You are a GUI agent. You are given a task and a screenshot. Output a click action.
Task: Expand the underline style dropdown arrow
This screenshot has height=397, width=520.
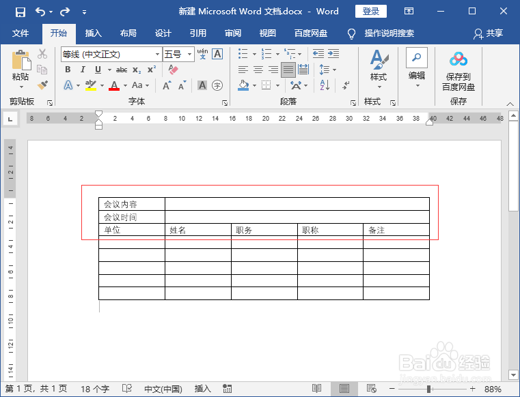(x=109, y=70)
